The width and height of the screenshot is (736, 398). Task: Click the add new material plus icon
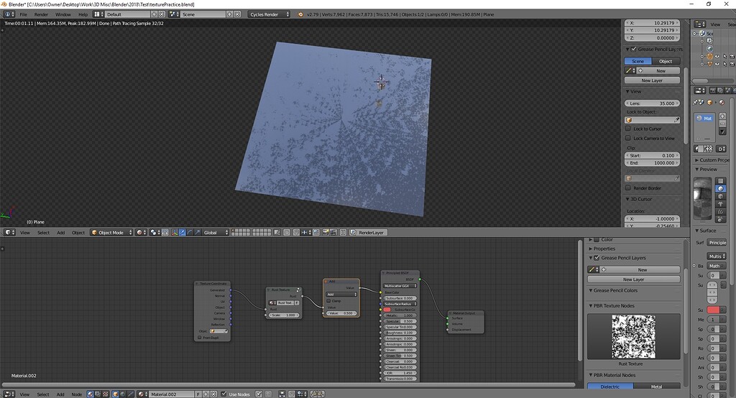pyautogui.click(x=206, y=394)
